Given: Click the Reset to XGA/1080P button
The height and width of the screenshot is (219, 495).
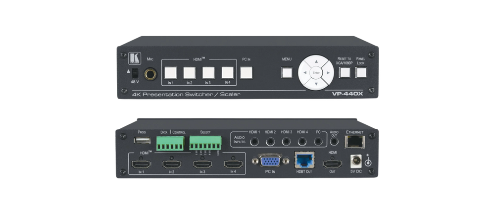Looking at the screenshot, I should click(345, 73).
